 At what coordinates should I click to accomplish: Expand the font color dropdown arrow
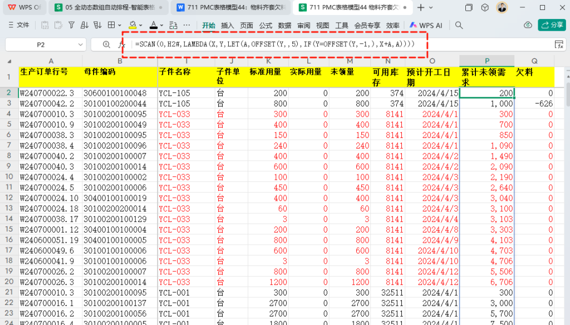[x=162, y=26]
